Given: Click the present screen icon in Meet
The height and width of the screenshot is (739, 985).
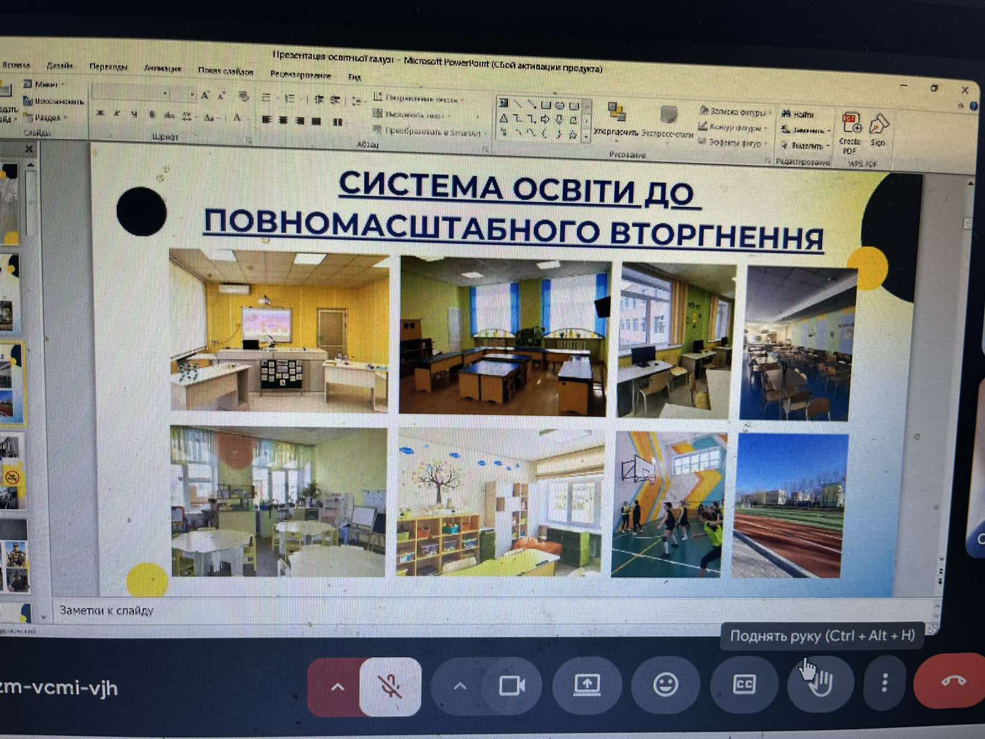Looking at the screenshot, I should tap(587, 685).
